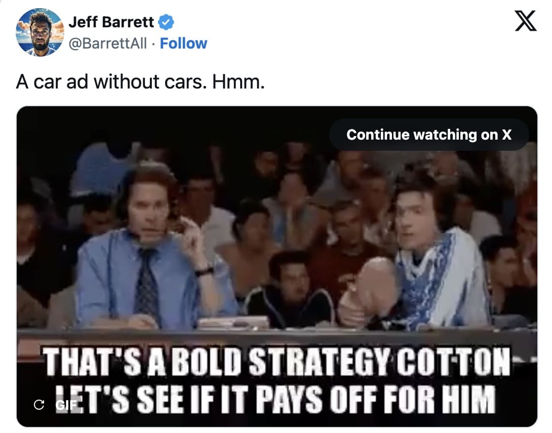Select the tweet text about a car ad
552x433 pixels.
point(140,82)
